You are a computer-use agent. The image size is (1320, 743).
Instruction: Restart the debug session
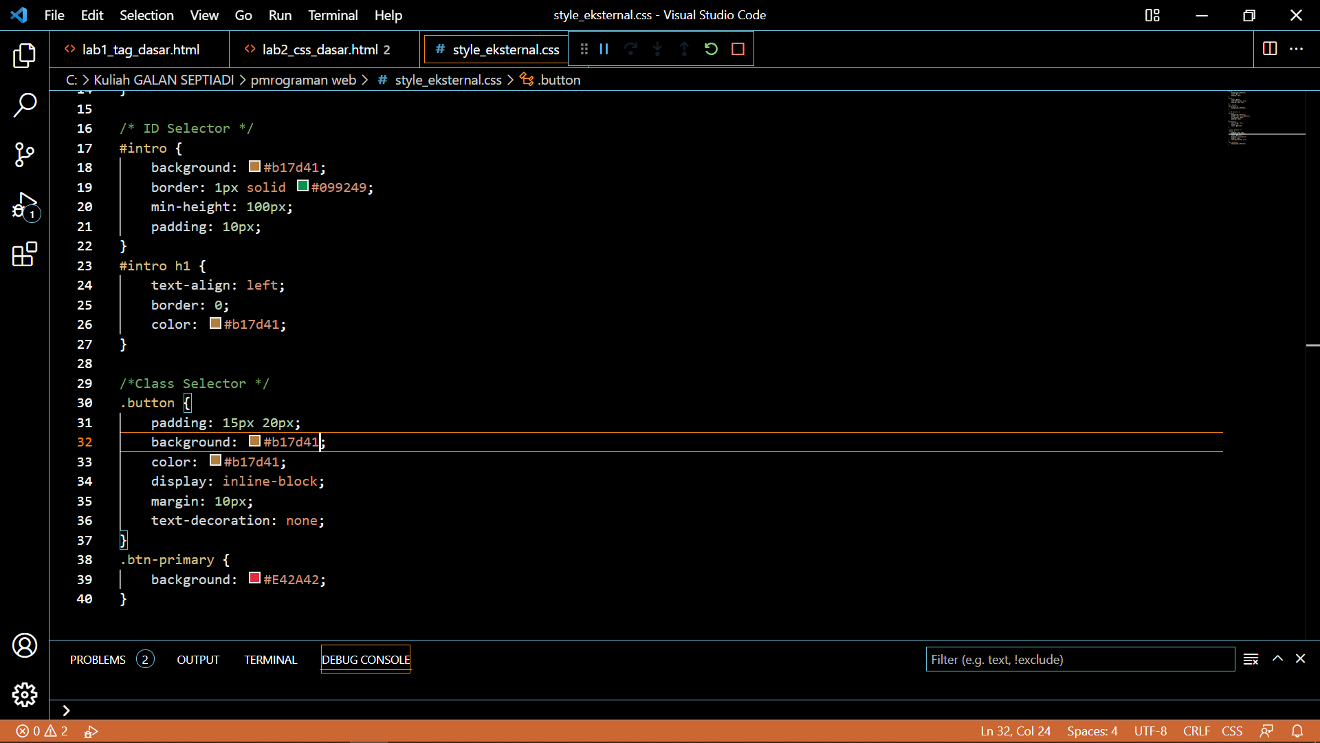(x=711, y=49)
